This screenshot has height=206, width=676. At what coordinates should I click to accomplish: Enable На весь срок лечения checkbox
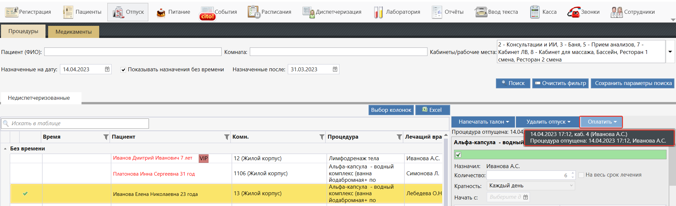(581, 175)
